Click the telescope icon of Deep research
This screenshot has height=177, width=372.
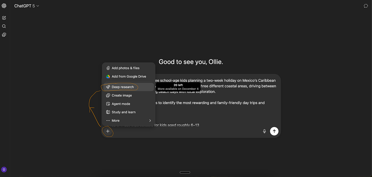point(108,87)
